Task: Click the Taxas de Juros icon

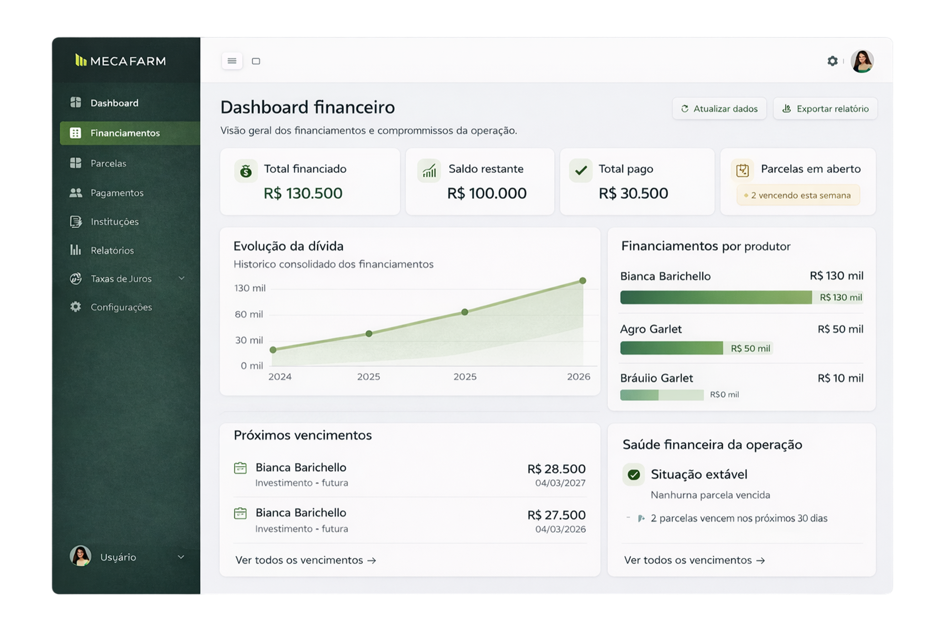Action: coord(76,278)
